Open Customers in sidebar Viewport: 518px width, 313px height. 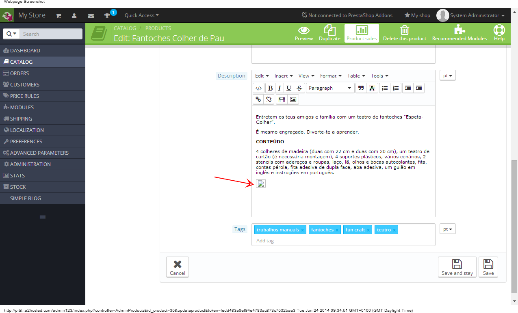[43, 85]
